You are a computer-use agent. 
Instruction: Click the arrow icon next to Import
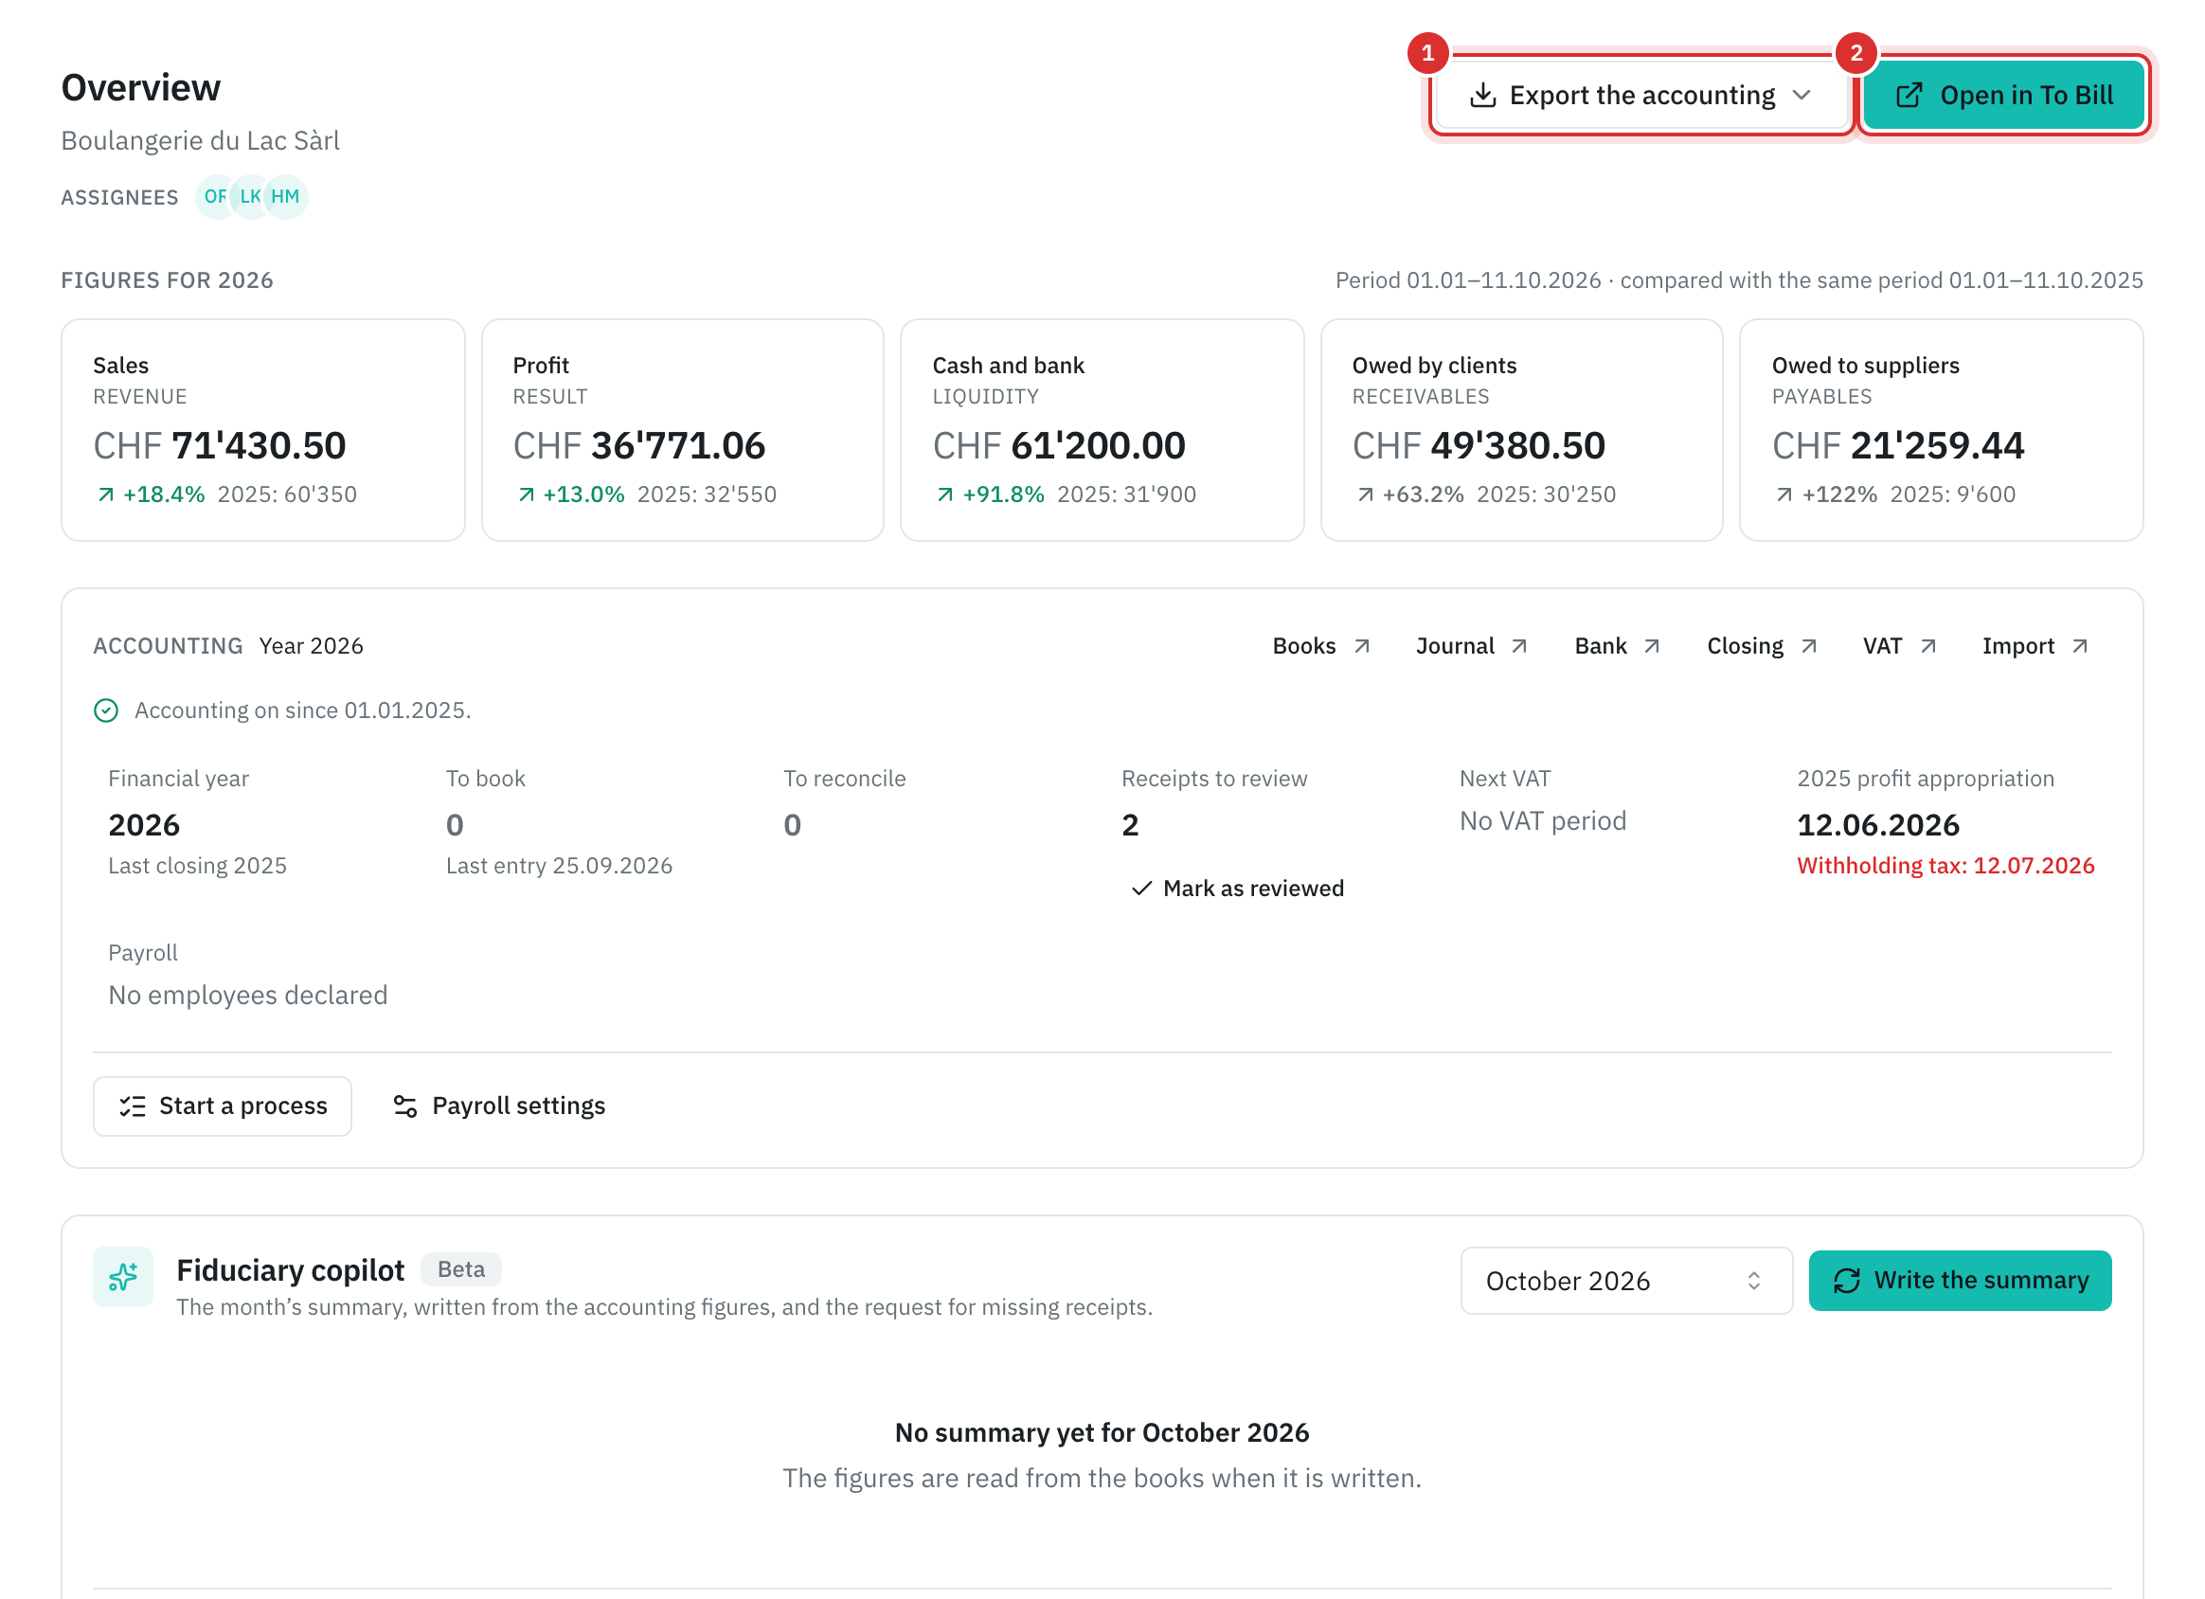(x=2080, y=646)
